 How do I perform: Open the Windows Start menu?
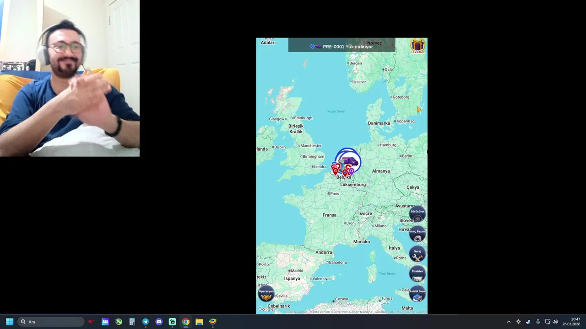point(10,322)
